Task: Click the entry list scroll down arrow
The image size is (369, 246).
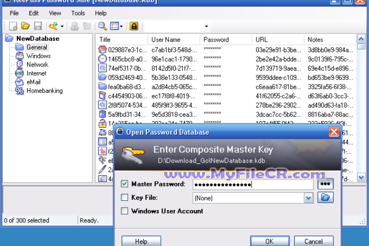Action: pyautogui.click(x=361, y=177)
